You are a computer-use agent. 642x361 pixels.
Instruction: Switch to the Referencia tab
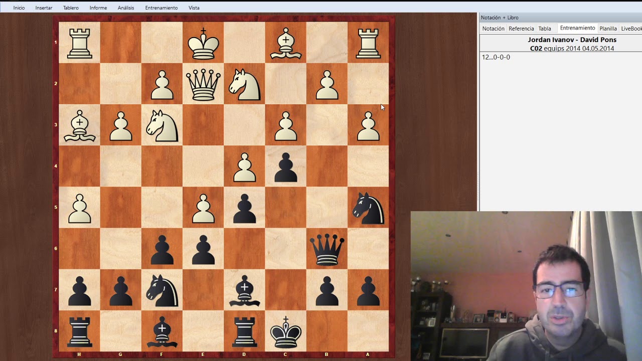point(521,29)
